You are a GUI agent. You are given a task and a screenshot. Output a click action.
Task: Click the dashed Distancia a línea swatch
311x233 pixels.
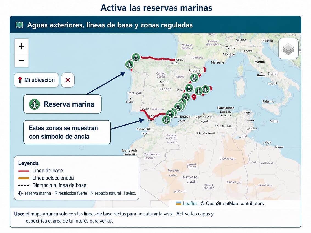click(x=24, y=186)
